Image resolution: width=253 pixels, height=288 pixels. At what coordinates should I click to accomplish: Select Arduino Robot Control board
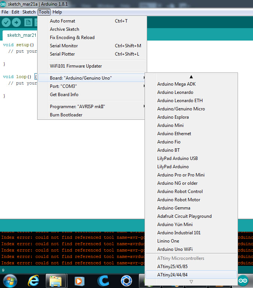click(x=191, y=191)
